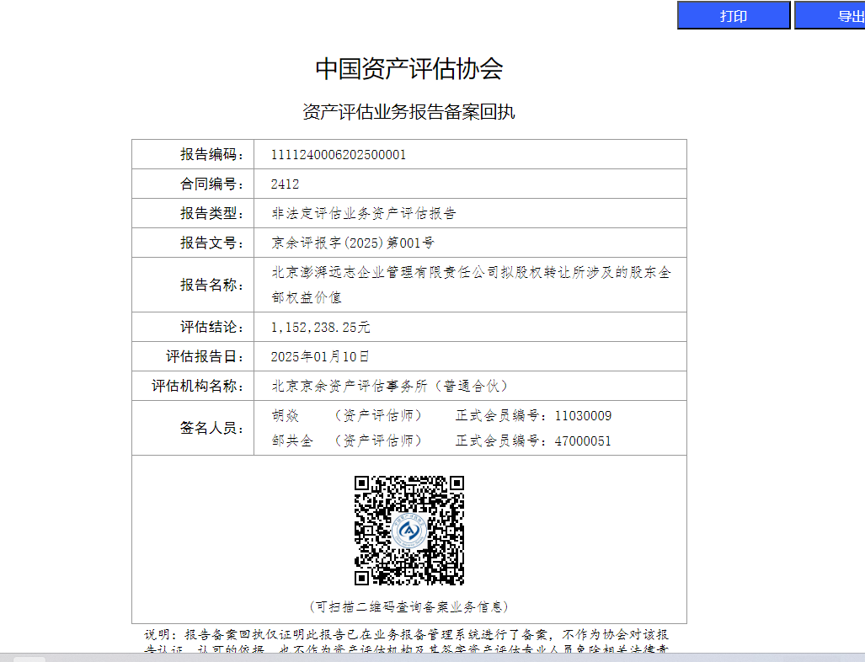Click report type 非法定评估业务资产评估报告
Viewport: 865px width, 662px height.
click(364, 214)
